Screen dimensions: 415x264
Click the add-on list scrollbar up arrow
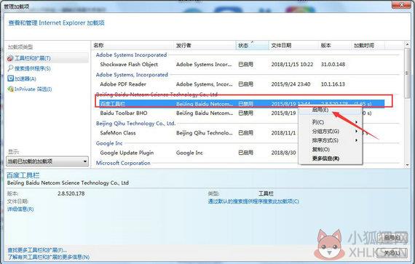407,45
